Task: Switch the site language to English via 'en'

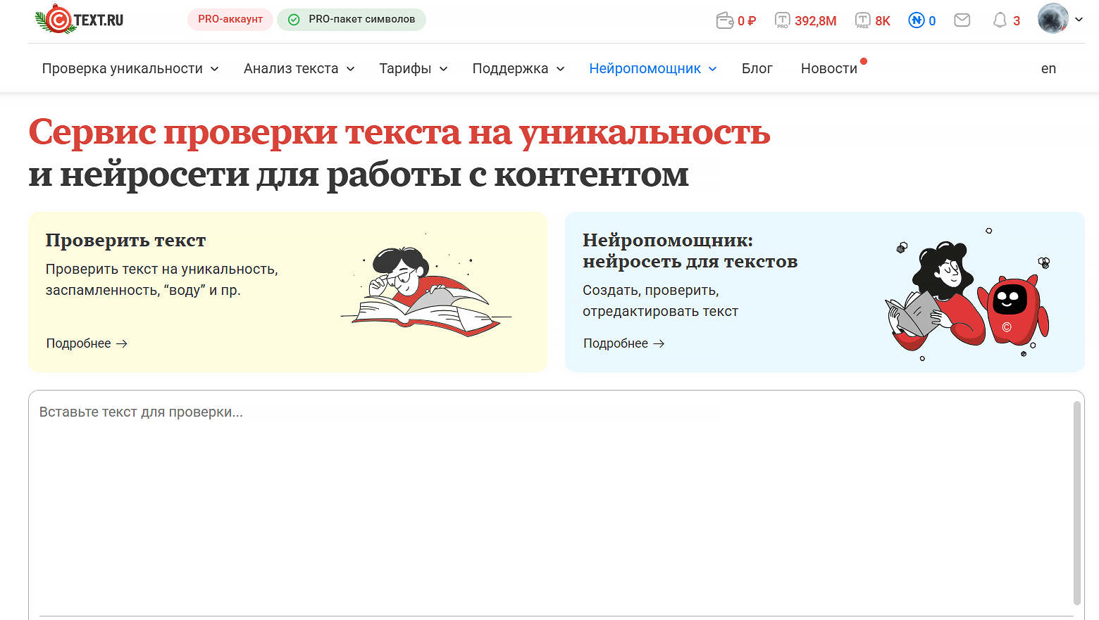Action: 1048,68
